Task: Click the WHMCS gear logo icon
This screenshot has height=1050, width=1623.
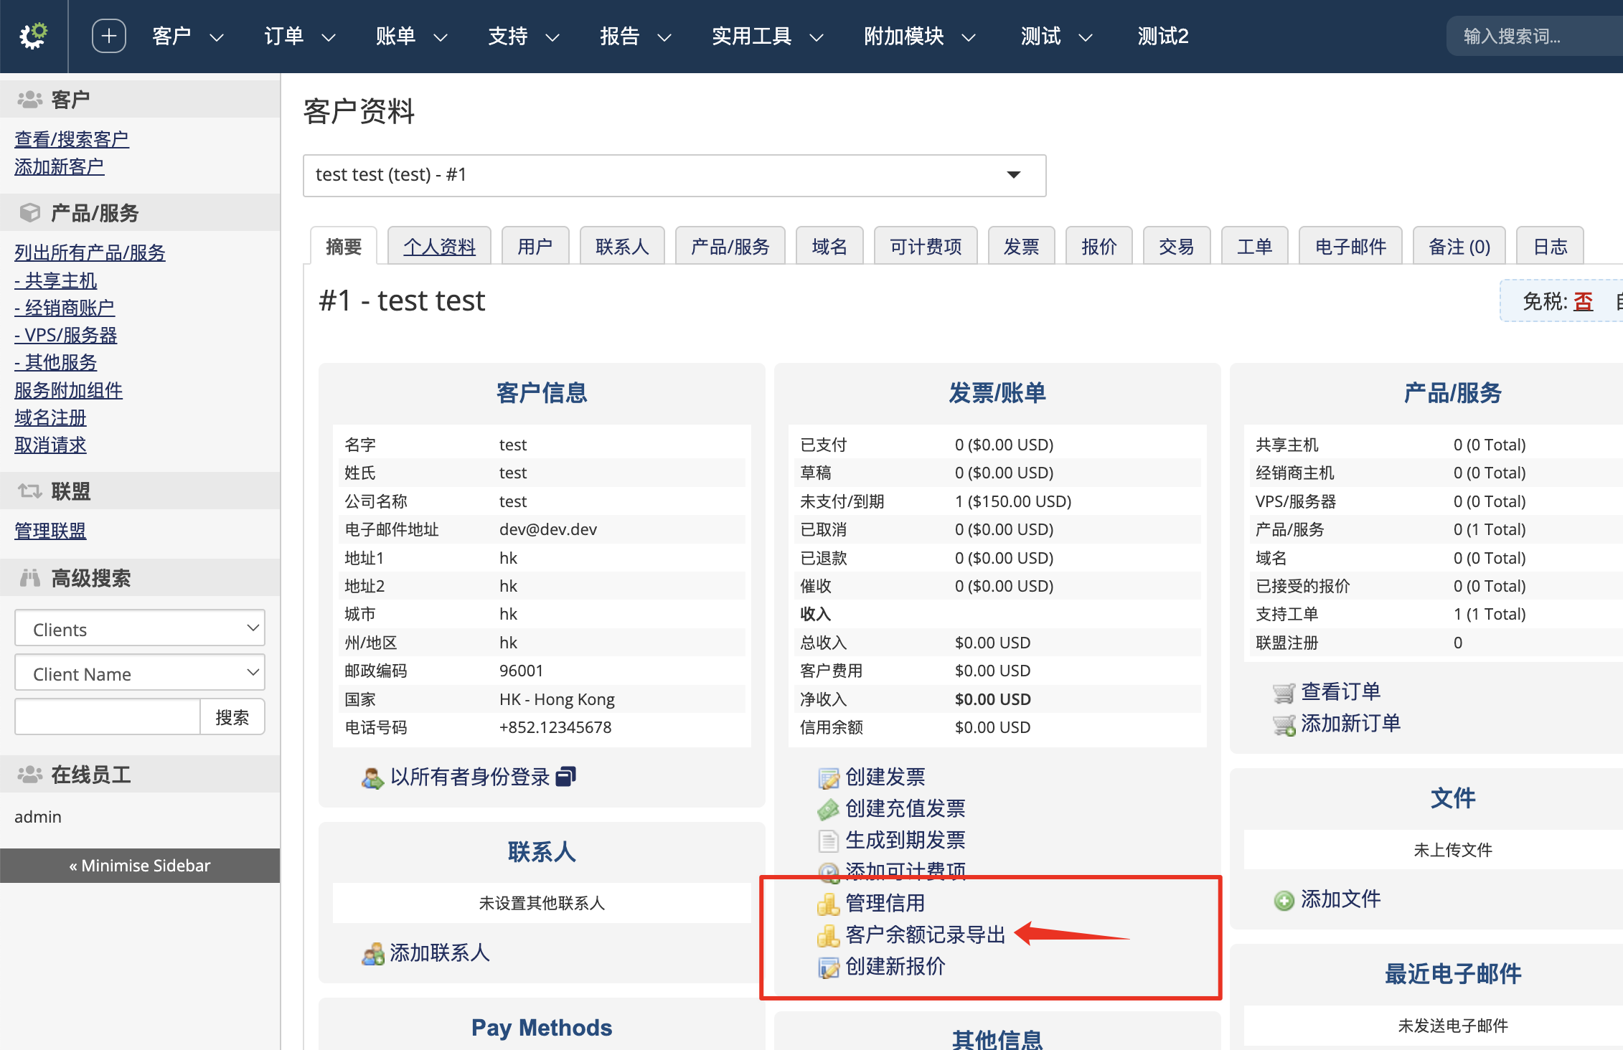Action: [33, 35]
